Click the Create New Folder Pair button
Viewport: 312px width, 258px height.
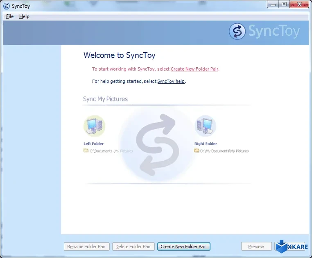tap(184, 247)
